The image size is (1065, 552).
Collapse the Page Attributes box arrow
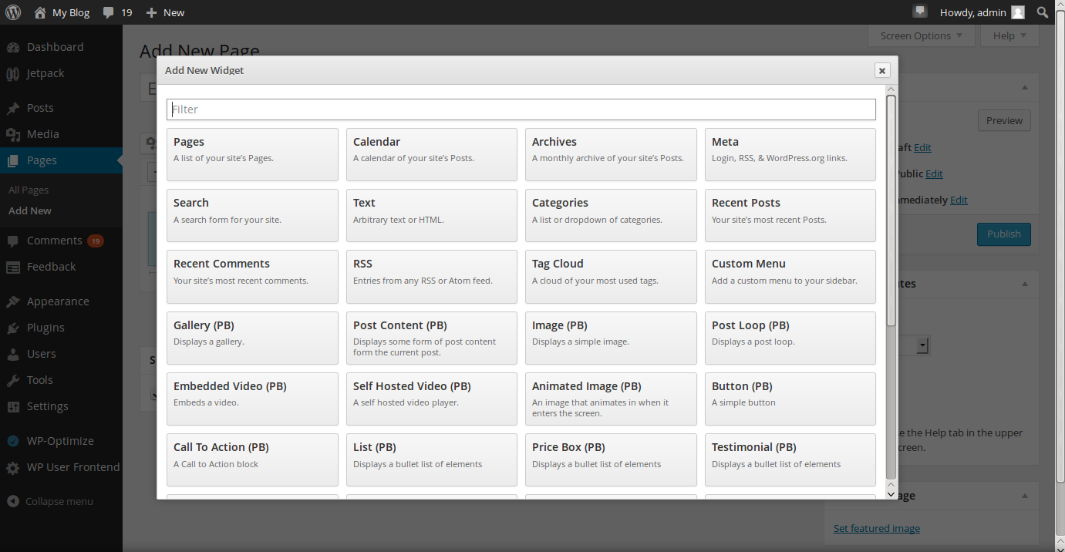click(1025, 284)
